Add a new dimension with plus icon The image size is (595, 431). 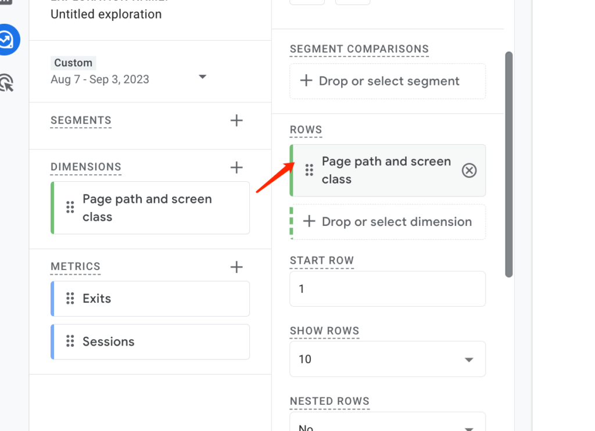click(x=236, y=167)
